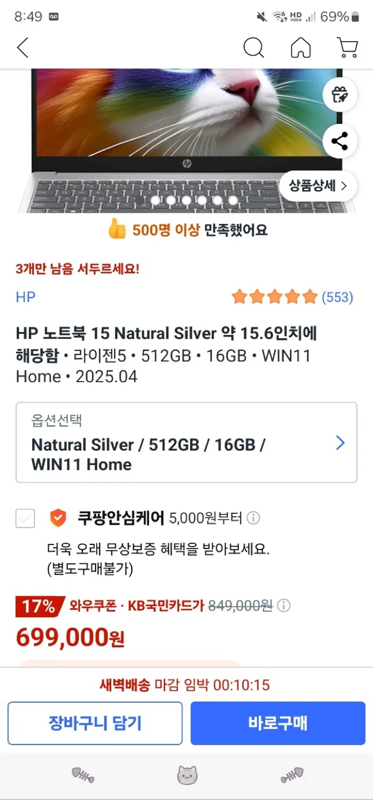Tap the left fishbone icon
Viewport: 373px width, 800px height.
pos(83,776)
